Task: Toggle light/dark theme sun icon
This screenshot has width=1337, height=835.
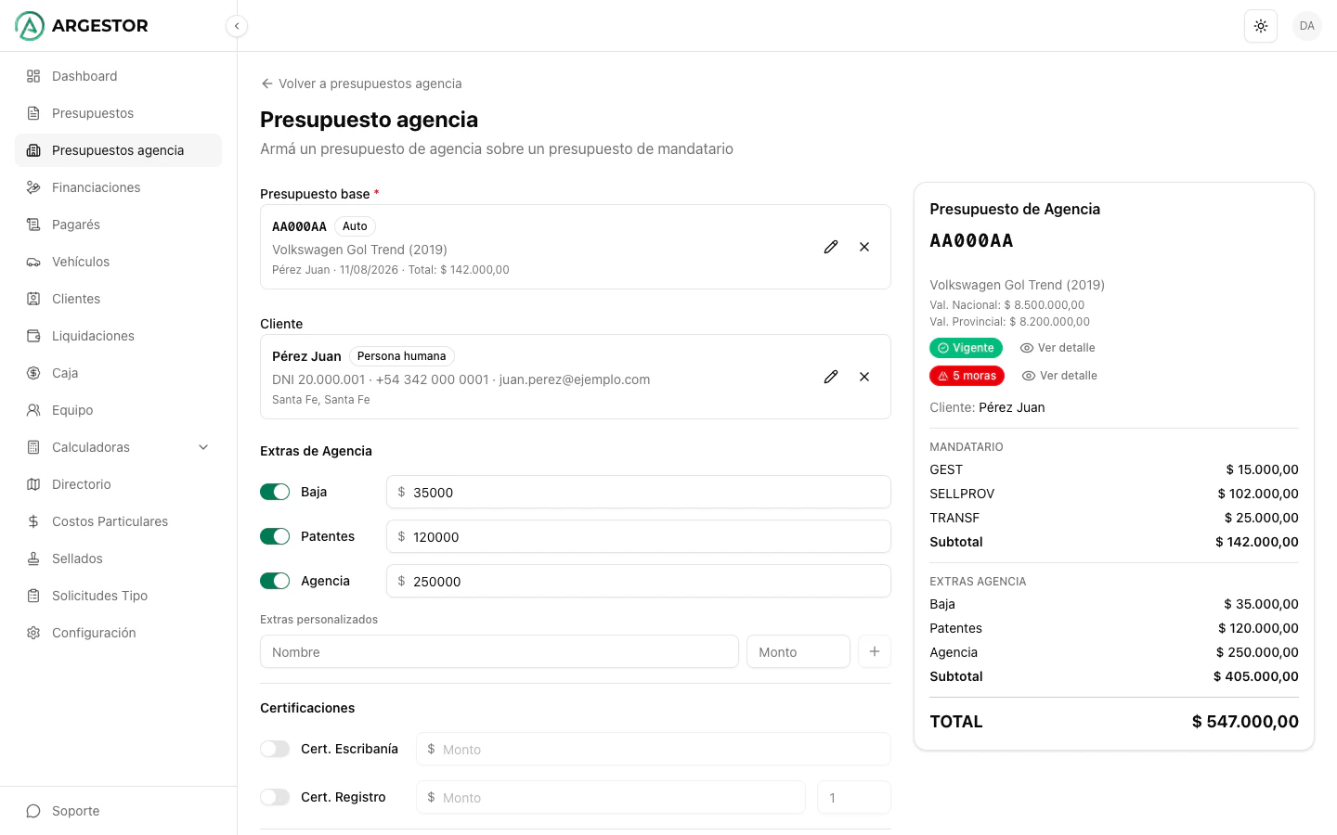Action: point(1261,26)
